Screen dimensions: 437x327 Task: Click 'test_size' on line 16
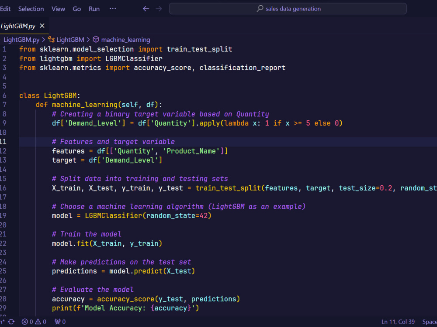357,188
